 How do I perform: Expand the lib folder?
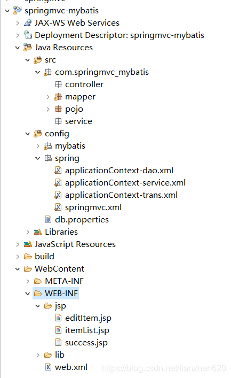pyautogui.click(x=38, y=355)
